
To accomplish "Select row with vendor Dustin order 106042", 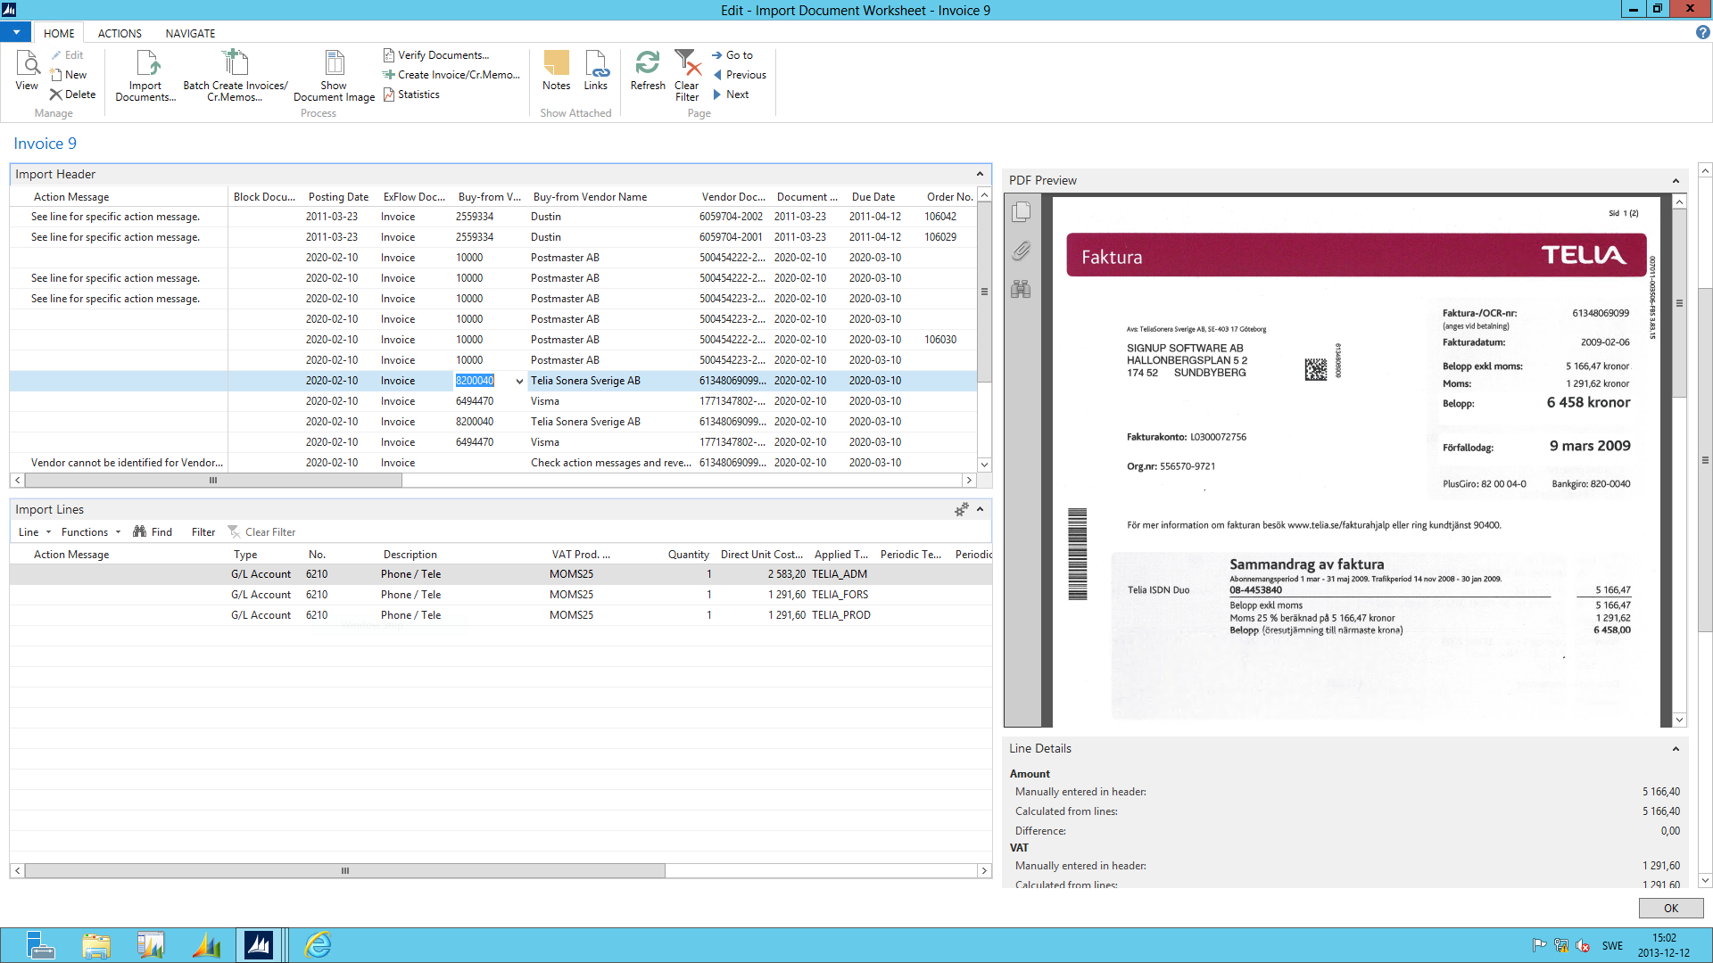I will tap(493, 217).
